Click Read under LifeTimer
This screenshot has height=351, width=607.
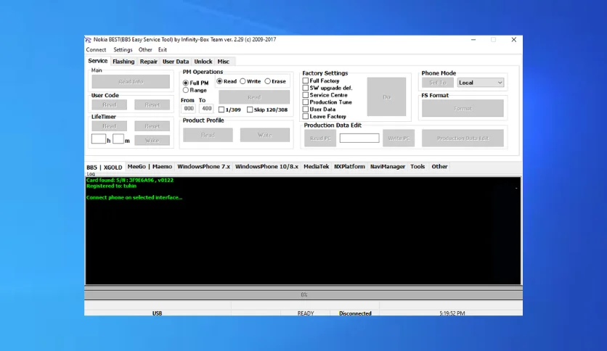(109, 126)
